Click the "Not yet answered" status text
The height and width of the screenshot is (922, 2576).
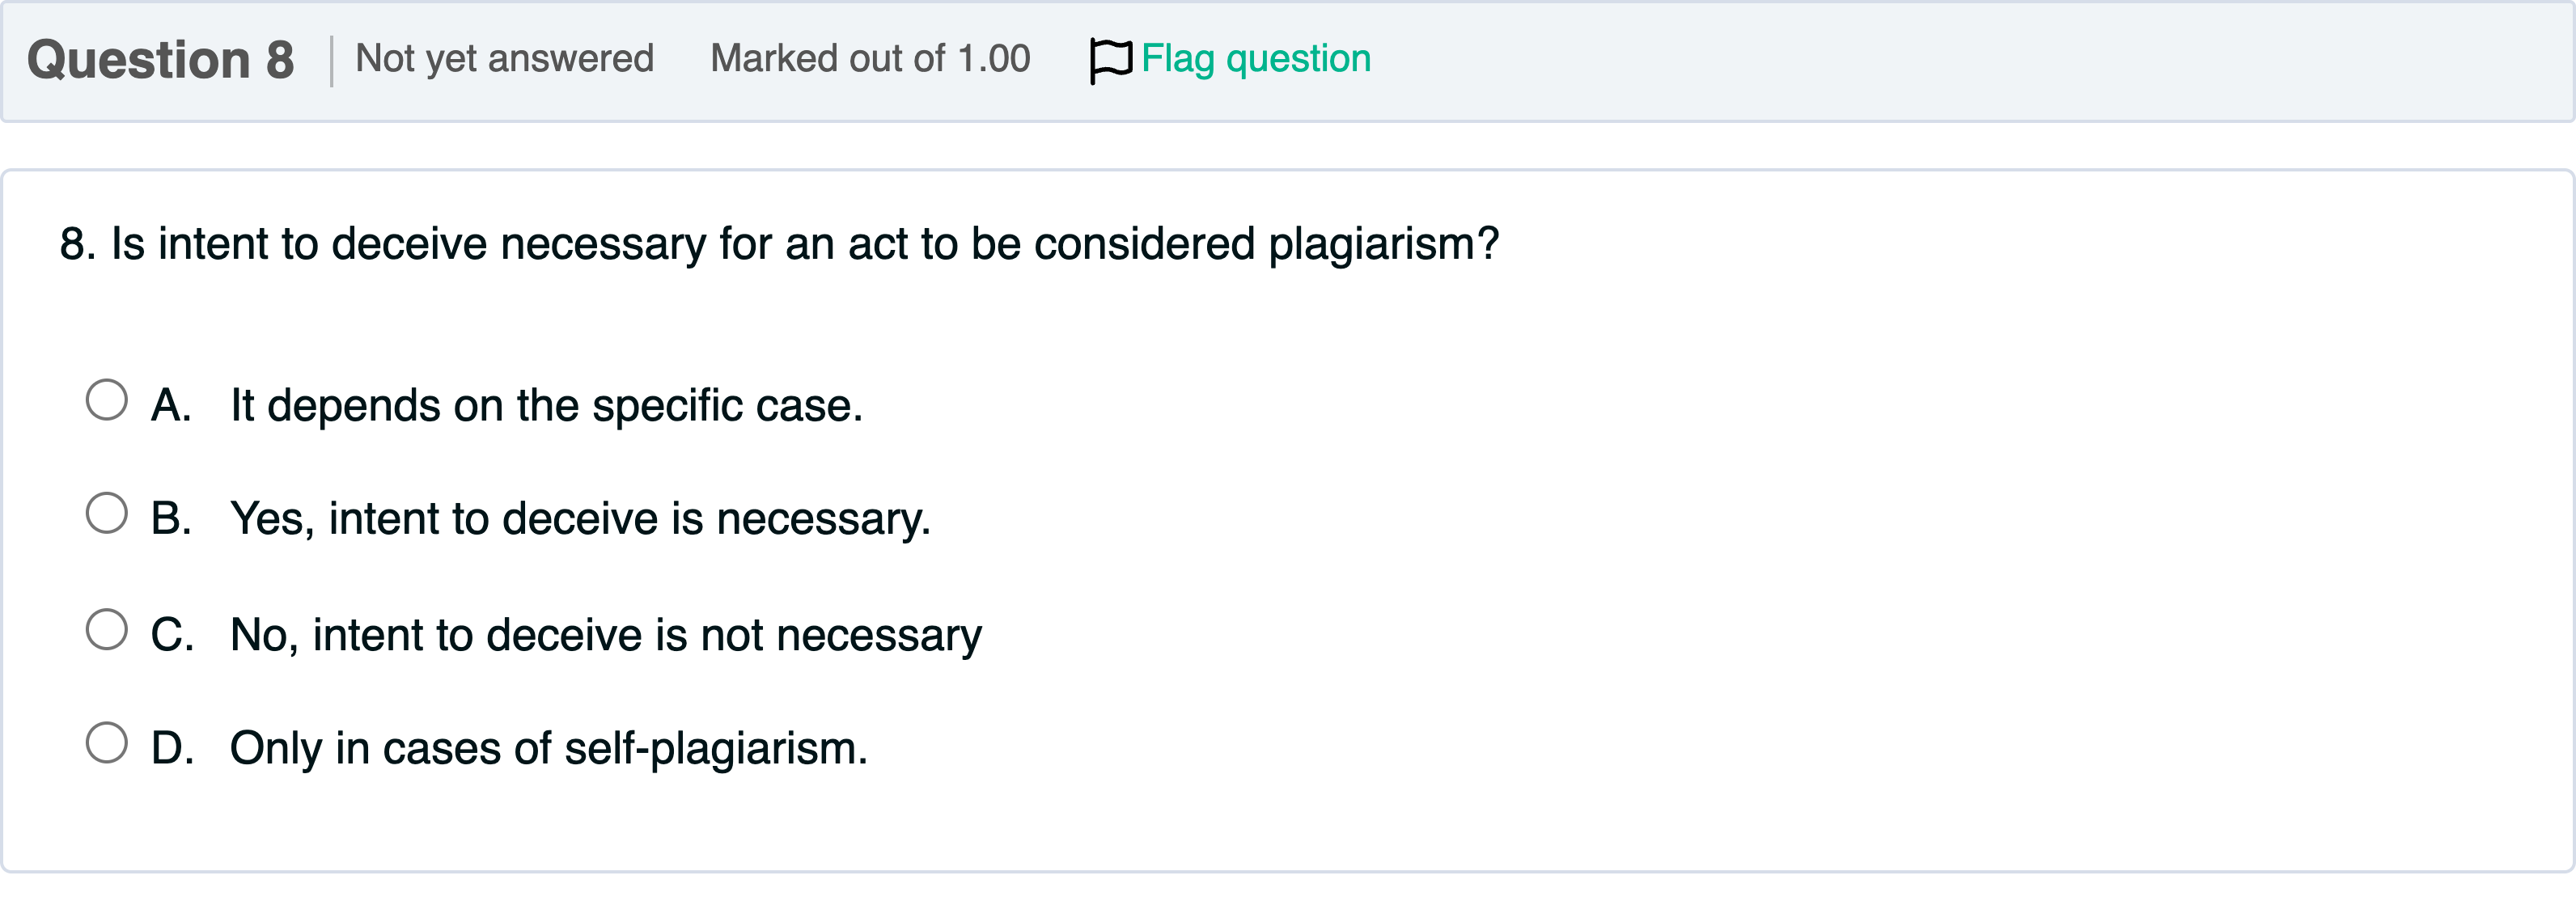(x=504, y=59)
